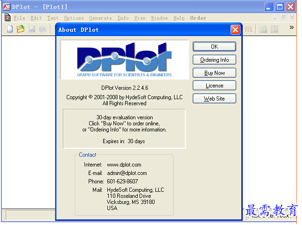Click the Print toolbar icon
This screenshot has width=302, height=225.
43,29
